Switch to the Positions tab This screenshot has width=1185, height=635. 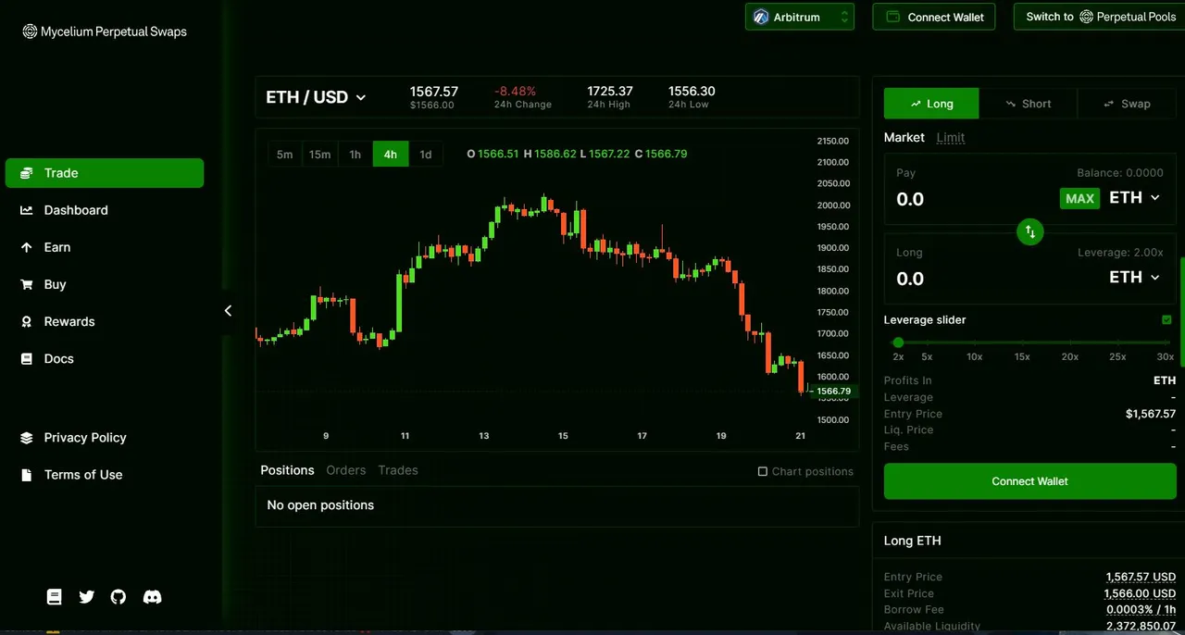[287, 470]
